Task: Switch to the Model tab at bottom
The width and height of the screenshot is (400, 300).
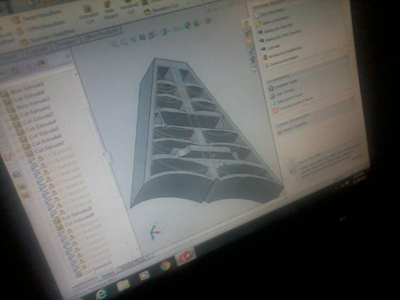Action: tap(106, 275)
